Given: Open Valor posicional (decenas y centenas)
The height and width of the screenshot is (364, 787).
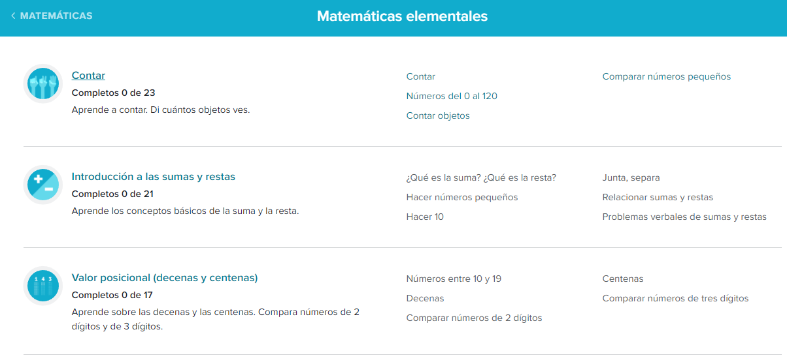Looking at the screenshot, I should click(x=165, y=278).
